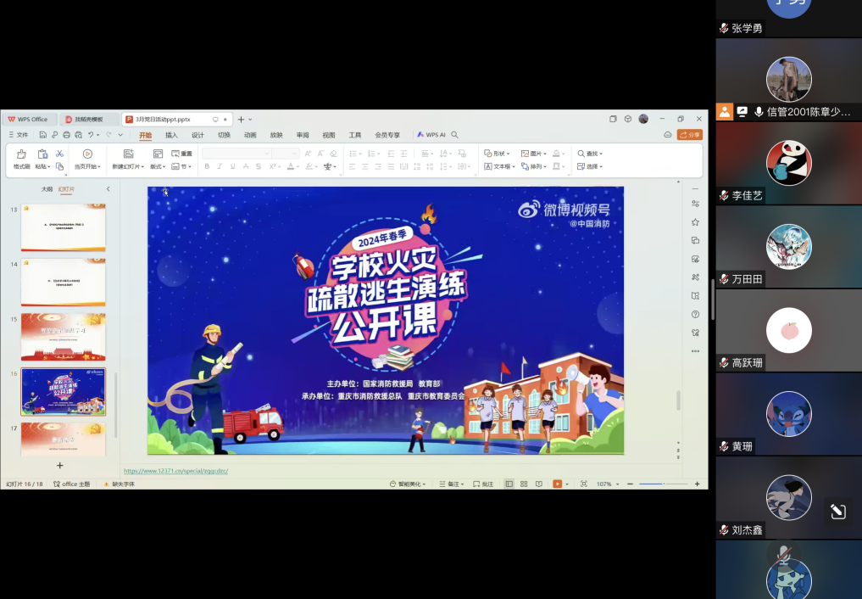Click the Save icon in quick access bar

pyautogui.click(x=44, y=135)
